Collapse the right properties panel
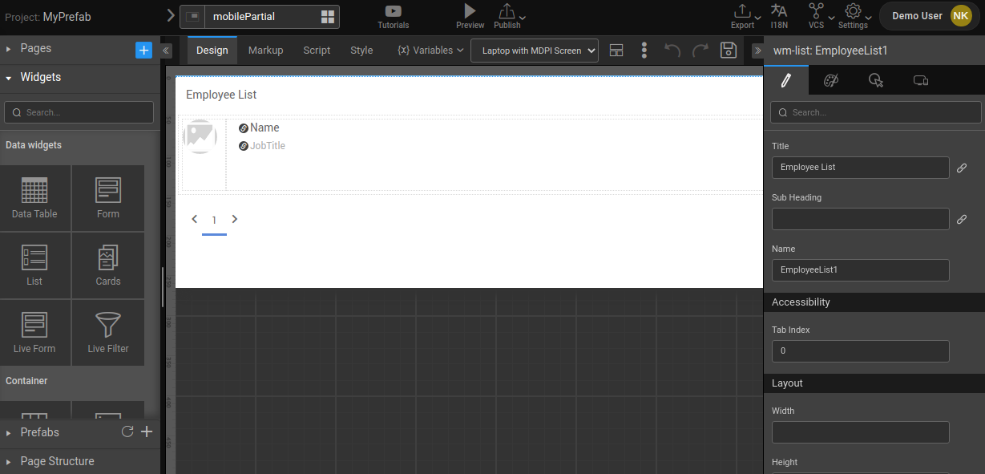This screenshot has height=474, width=985. tap(757, 51)
